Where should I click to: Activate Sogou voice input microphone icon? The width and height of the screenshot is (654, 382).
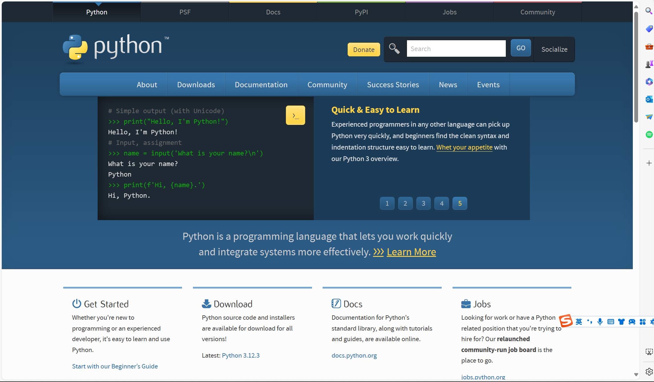pos(600,322)
